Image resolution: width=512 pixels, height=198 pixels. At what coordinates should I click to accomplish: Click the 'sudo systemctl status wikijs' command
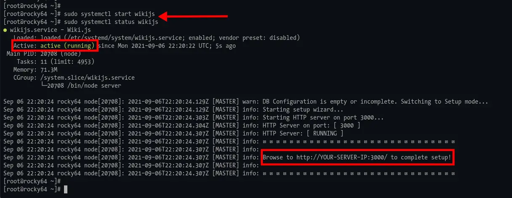point(111,22)
